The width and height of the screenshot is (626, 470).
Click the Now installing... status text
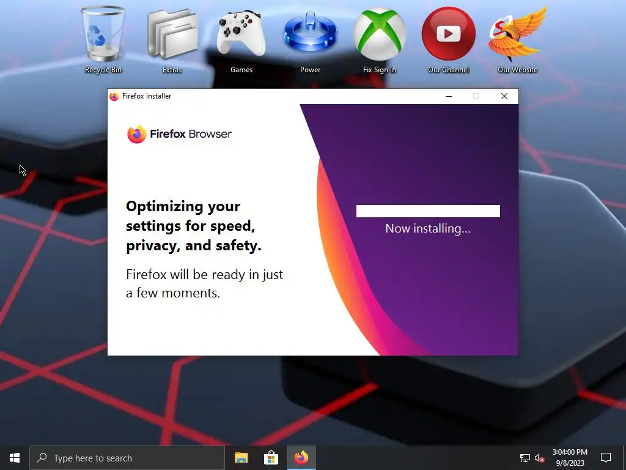(428, 229)
